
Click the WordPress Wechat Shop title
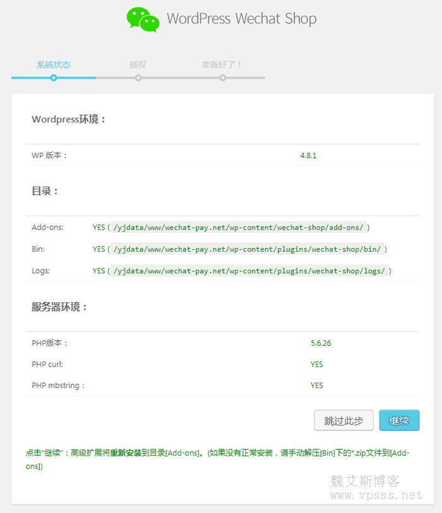click(241, 19)
